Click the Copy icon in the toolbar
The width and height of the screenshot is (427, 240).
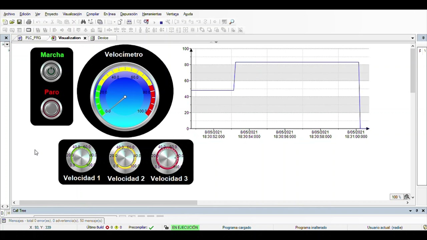coord(59,22)
